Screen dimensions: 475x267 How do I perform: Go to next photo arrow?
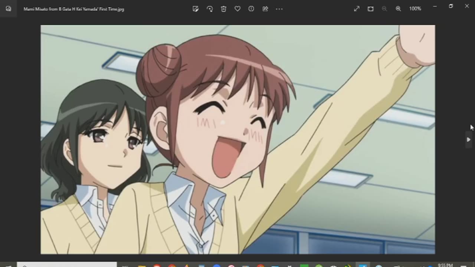(x=468, y=139)
